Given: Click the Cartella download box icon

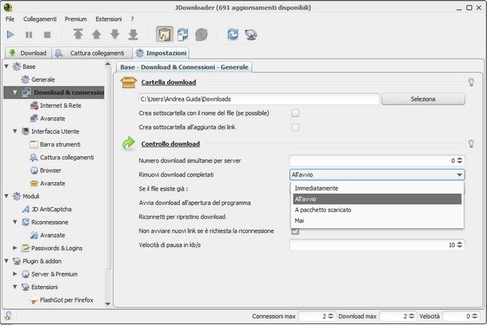Looking at the screenshot, I should (128, 82).
